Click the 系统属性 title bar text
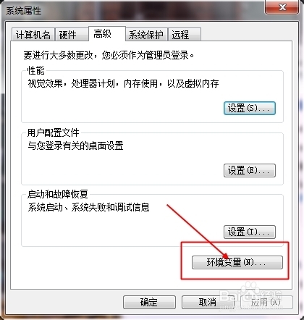 23,11
